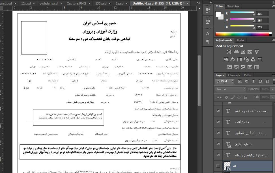Open the Adjustments panel options menu

click(x=273, y=40)
